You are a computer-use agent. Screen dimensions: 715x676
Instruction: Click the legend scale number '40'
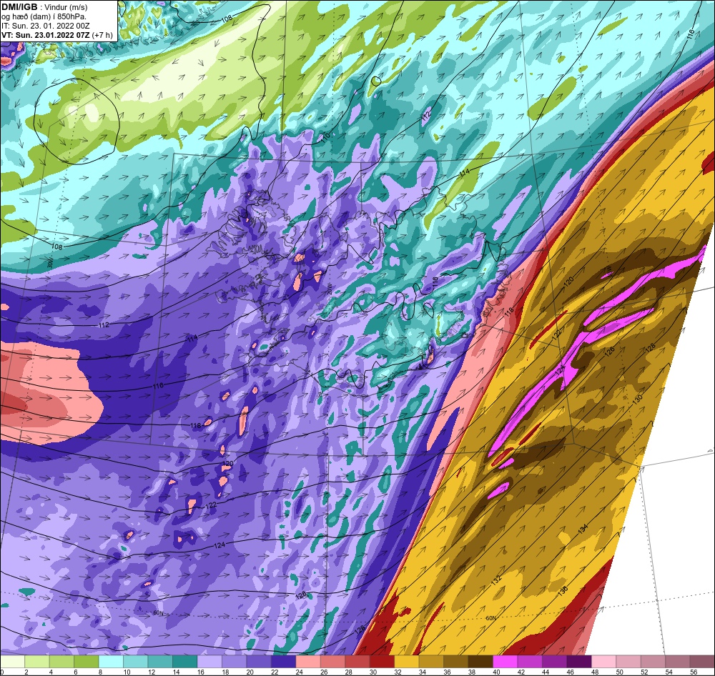click(x=496, y=672)
